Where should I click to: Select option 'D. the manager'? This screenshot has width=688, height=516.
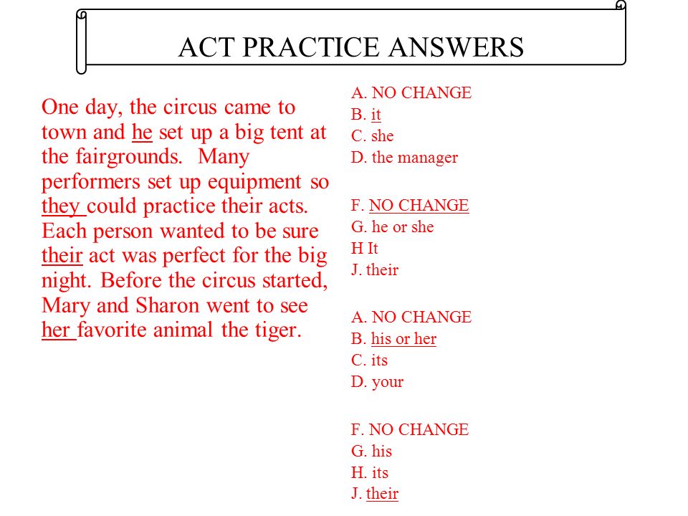tap(404, 158)
